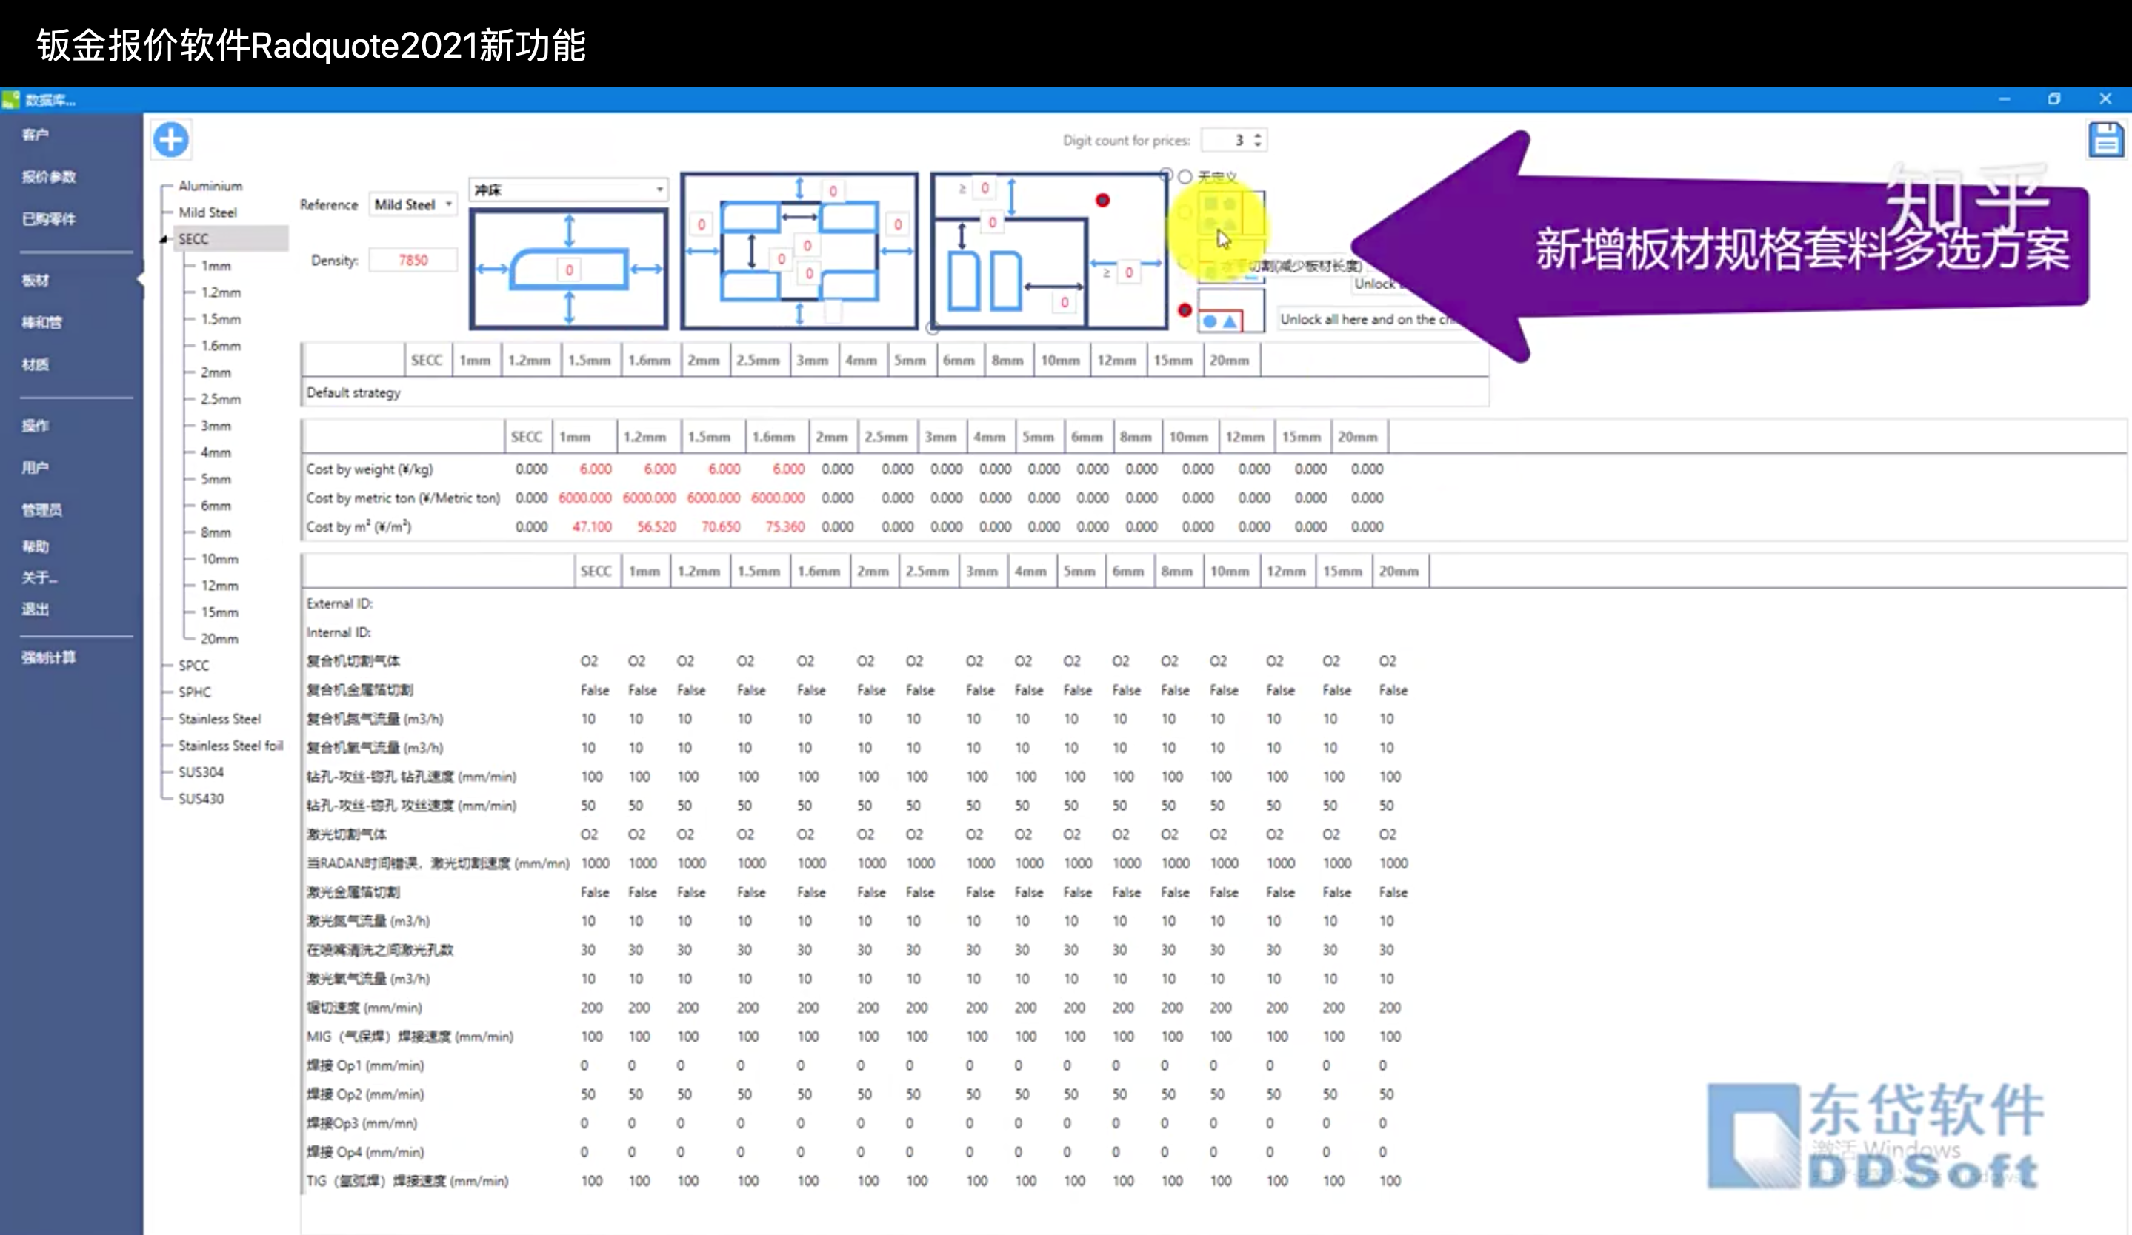This screenshot has width=2132, height=1235.
Task: Open '客户' in the left sidebar
Action: [36, 135]
